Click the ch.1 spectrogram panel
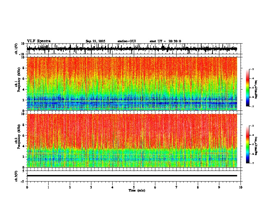This screenshot has width=271, height=210. click(132, 84)
